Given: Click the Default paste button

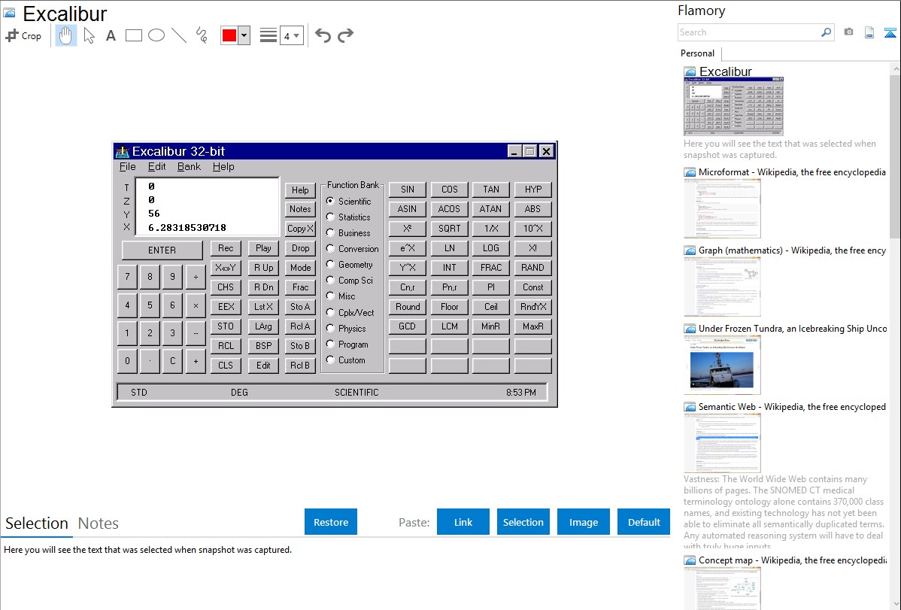Looking at the screenshot, I should tap(644, 522).
